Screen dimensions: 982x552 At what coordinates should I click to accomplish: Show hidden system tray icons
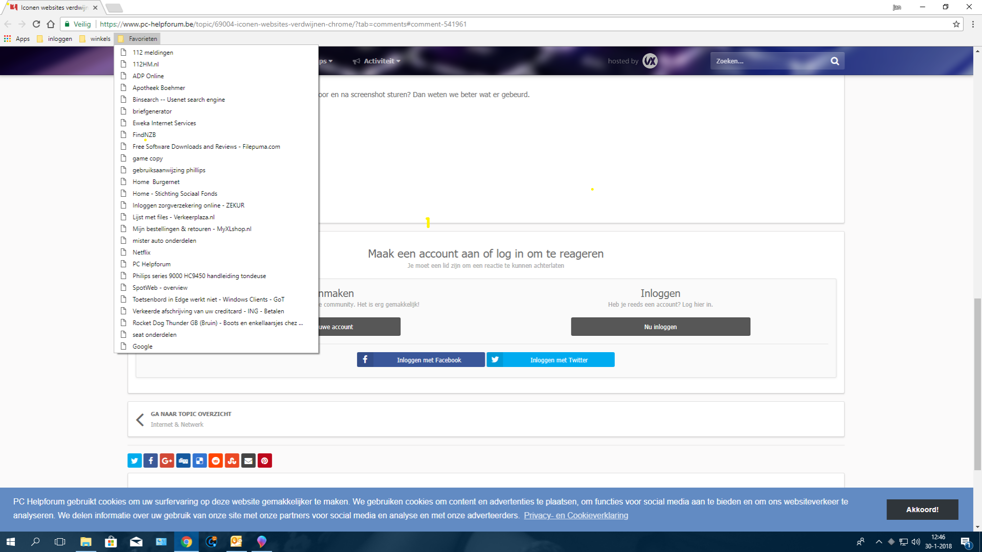[879, 542]
